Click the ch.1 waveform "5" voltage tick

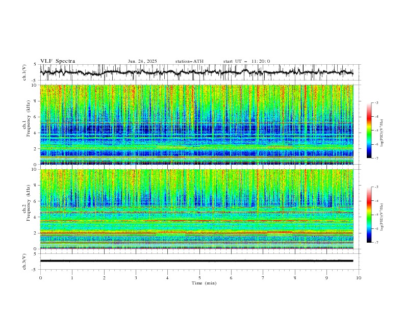point(35,65)
